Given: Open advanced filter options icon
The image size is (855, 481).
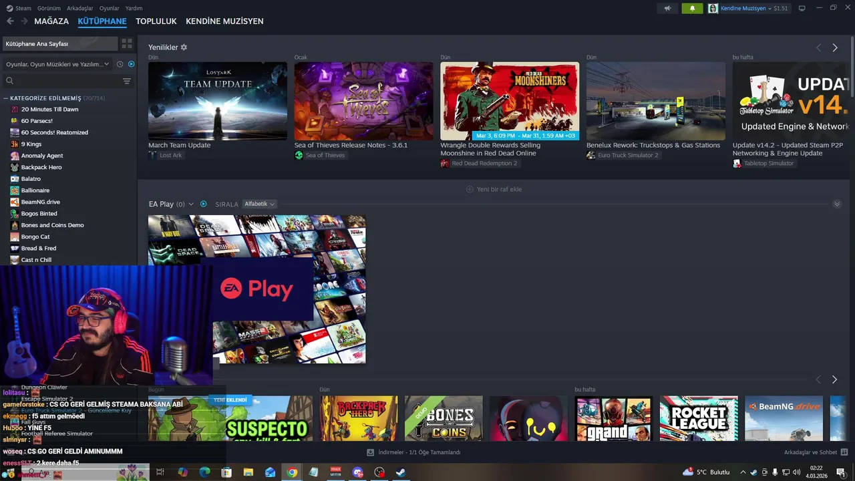Looking at the screenshot, I should point(127,81).
